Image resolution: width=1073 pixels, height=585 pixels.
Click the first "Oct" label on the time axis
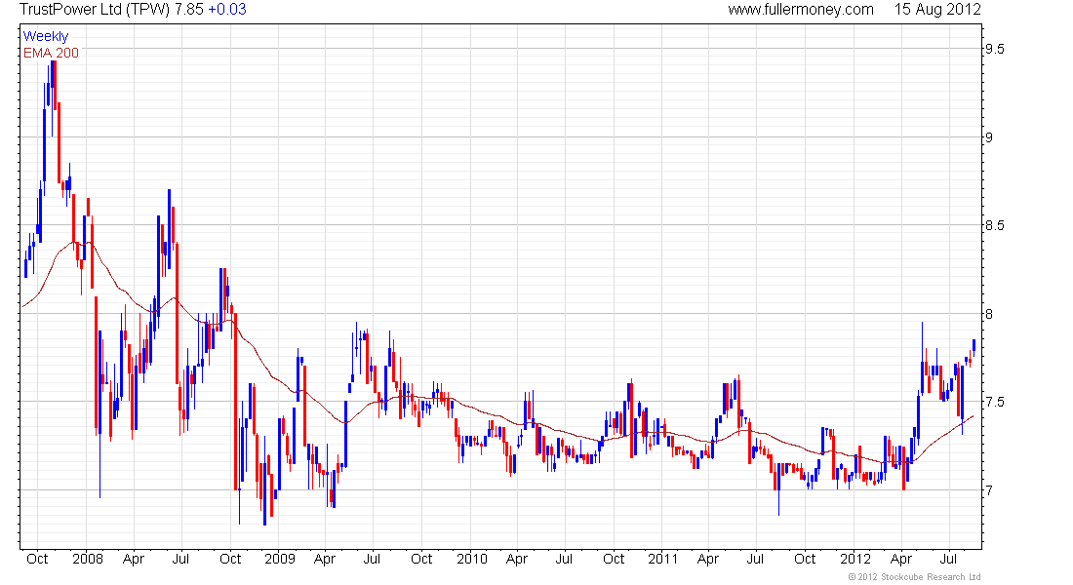click(37, 559)
